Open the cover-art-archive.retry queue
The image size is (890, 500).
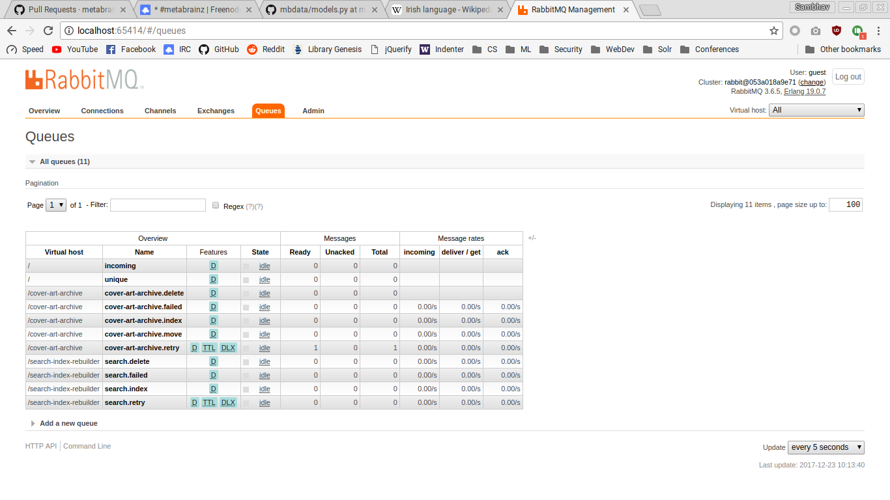point(142,348)
